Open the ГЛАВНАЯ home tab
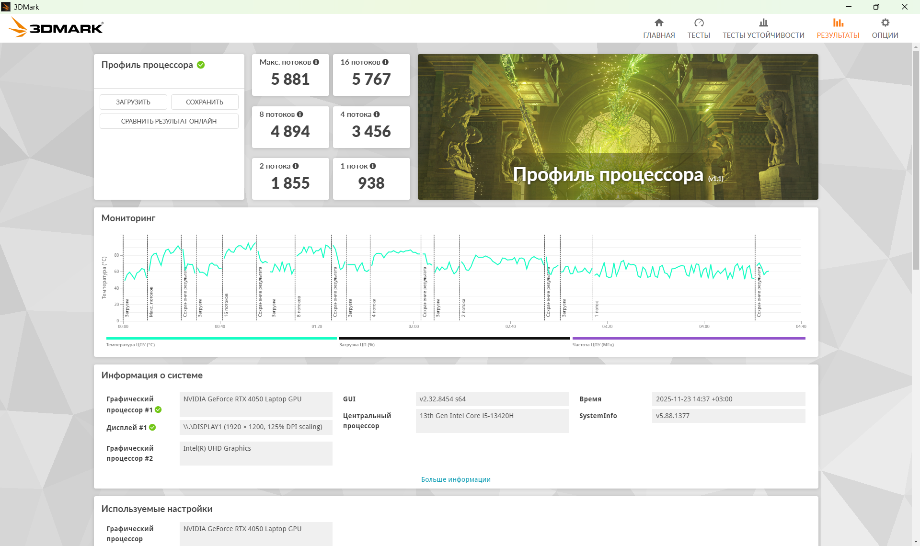Viewport: 920px width, 546px height. 659,29
